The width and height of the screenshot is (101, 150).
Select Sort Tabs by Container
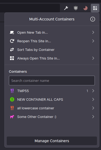52,50
